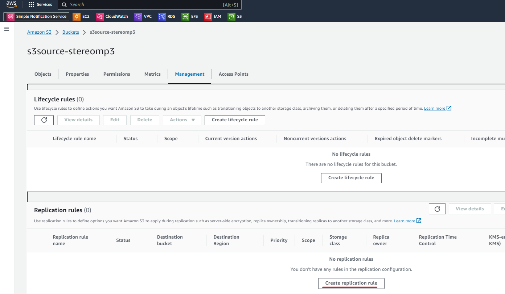The height and width of the screenshot is (294, 505).
Task: Refresh the Lifecycle rules list
Action: click(x=44, y=120)
